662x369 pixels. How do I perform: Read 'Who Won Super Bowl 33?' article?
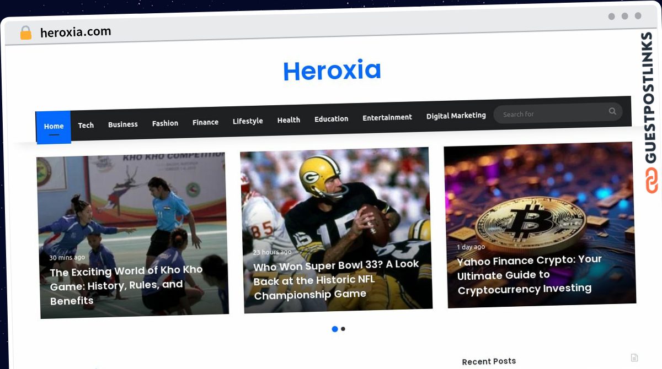click(336, 279)
